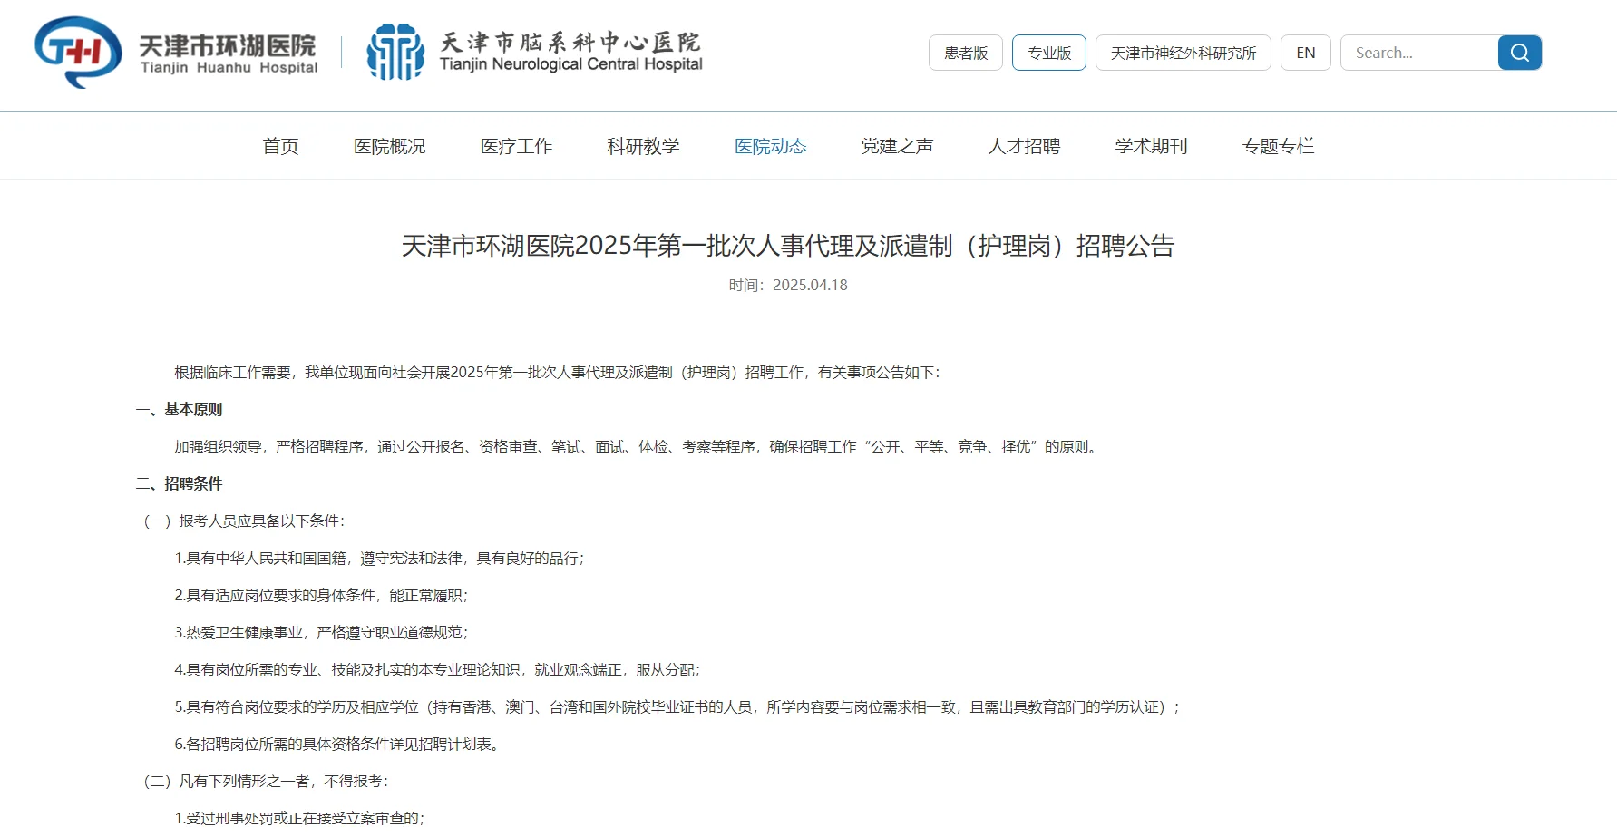
Task: Open the 医院概况 menu
Action: 390,146
